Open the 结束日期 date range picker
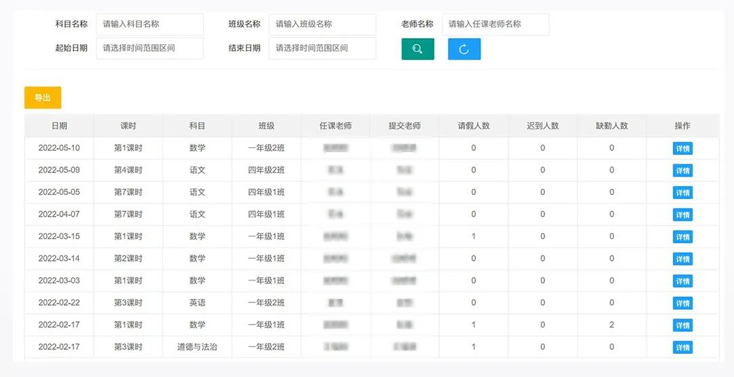Image resolution: width=734 pixels, height=377 pixels. [323, 48]
